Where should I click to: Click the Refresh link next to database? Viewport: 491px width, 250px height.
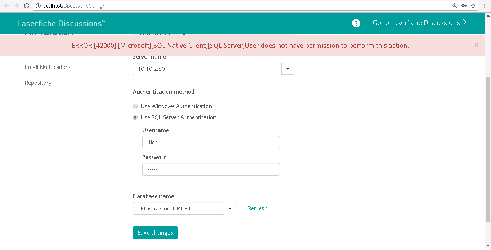(x=257, y=208)
